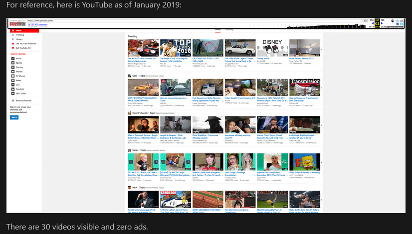Viewport: 412px width, 234px height.
Task: Click the Sports category icon
Action: [x=13, y=63]
